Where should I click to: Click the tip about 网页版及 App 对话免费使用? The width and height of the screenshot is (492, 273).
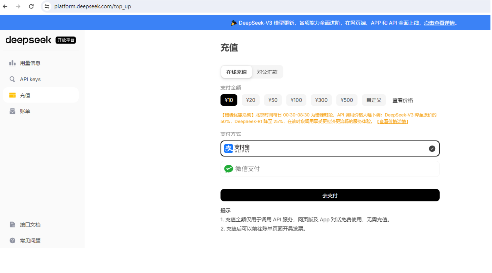click(305, 220)
